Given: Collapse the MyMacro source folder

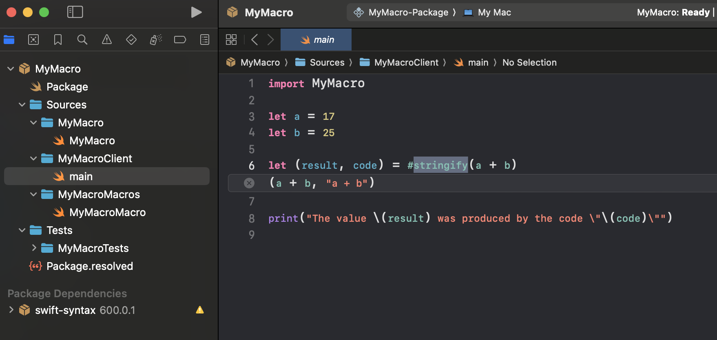Looking at the screenshot, I should [x=33, y=122].
